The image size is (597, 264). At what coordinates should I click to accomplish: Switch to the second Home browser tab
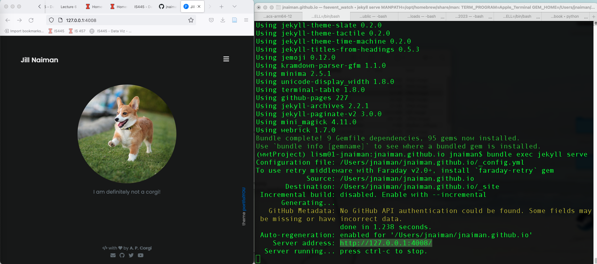(119, 6)
